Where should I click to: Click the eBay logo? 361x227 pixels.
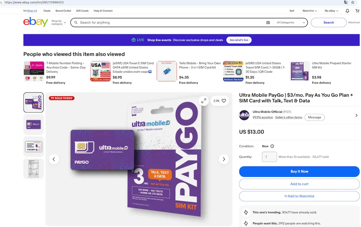click(x=36, y=22)
